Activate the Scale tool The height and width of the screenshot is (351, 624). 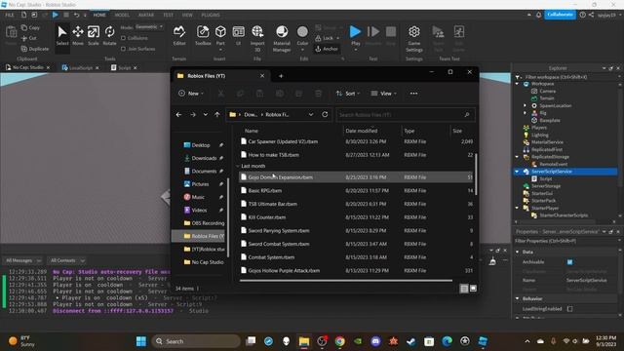(94, 35)
